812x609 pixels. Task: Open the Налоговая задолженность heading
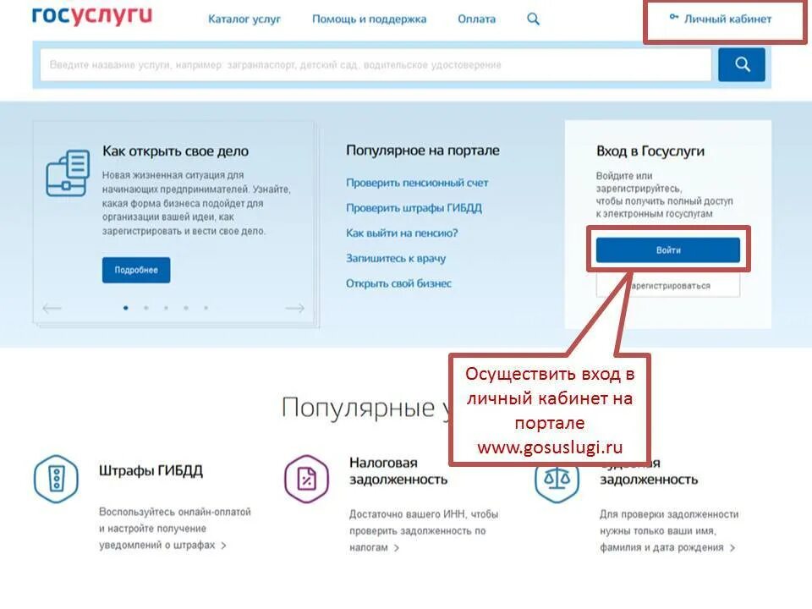coord(398,471)
